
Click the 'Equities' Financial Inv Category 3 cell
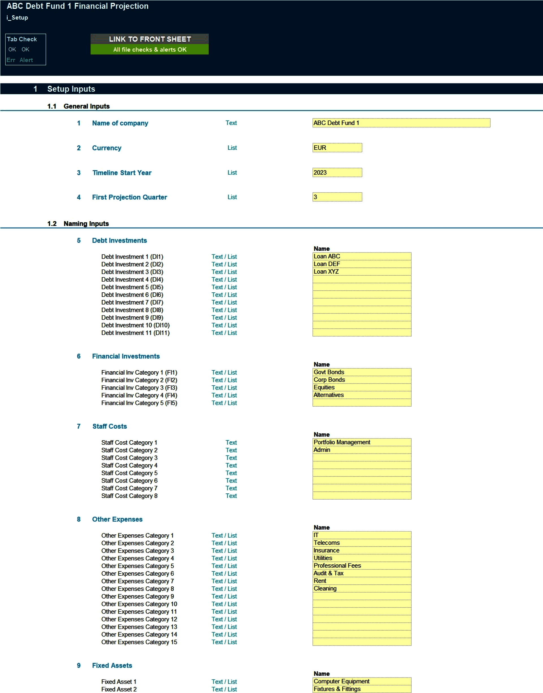point(361,387)
